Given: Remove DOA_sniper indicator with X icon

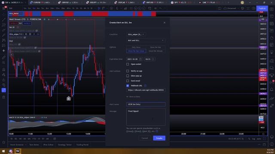Looking at the screenshot, I should (x=34, y=34).
